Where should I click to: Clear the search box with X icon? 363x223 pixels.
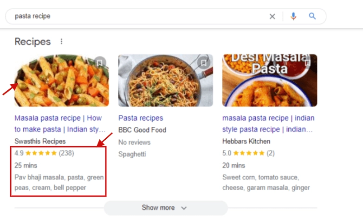pyautogui.click(x=272, y=16)
